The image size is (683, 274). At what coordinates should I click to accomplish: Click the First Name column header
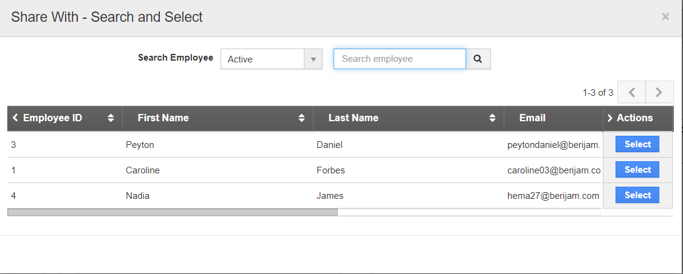(x=163, y=118)
